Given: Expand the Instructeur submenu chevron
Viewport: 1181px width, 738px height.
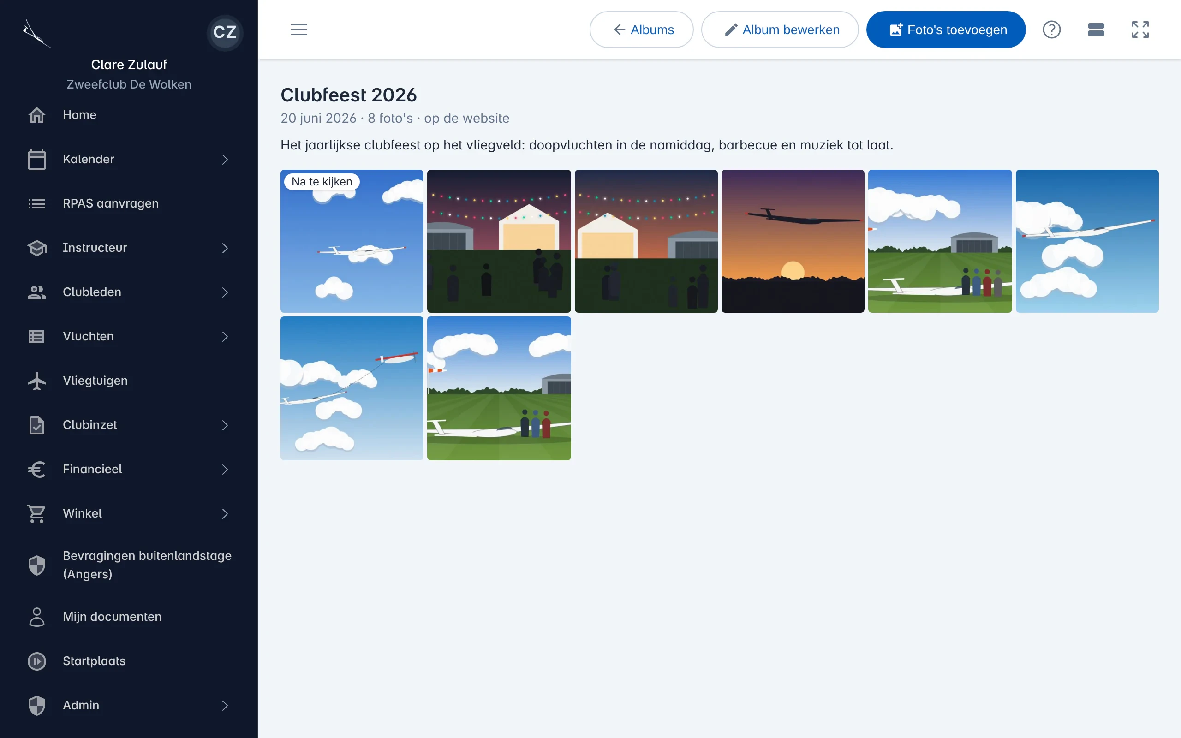Looking at the screenshot, I should pos(225,248).
